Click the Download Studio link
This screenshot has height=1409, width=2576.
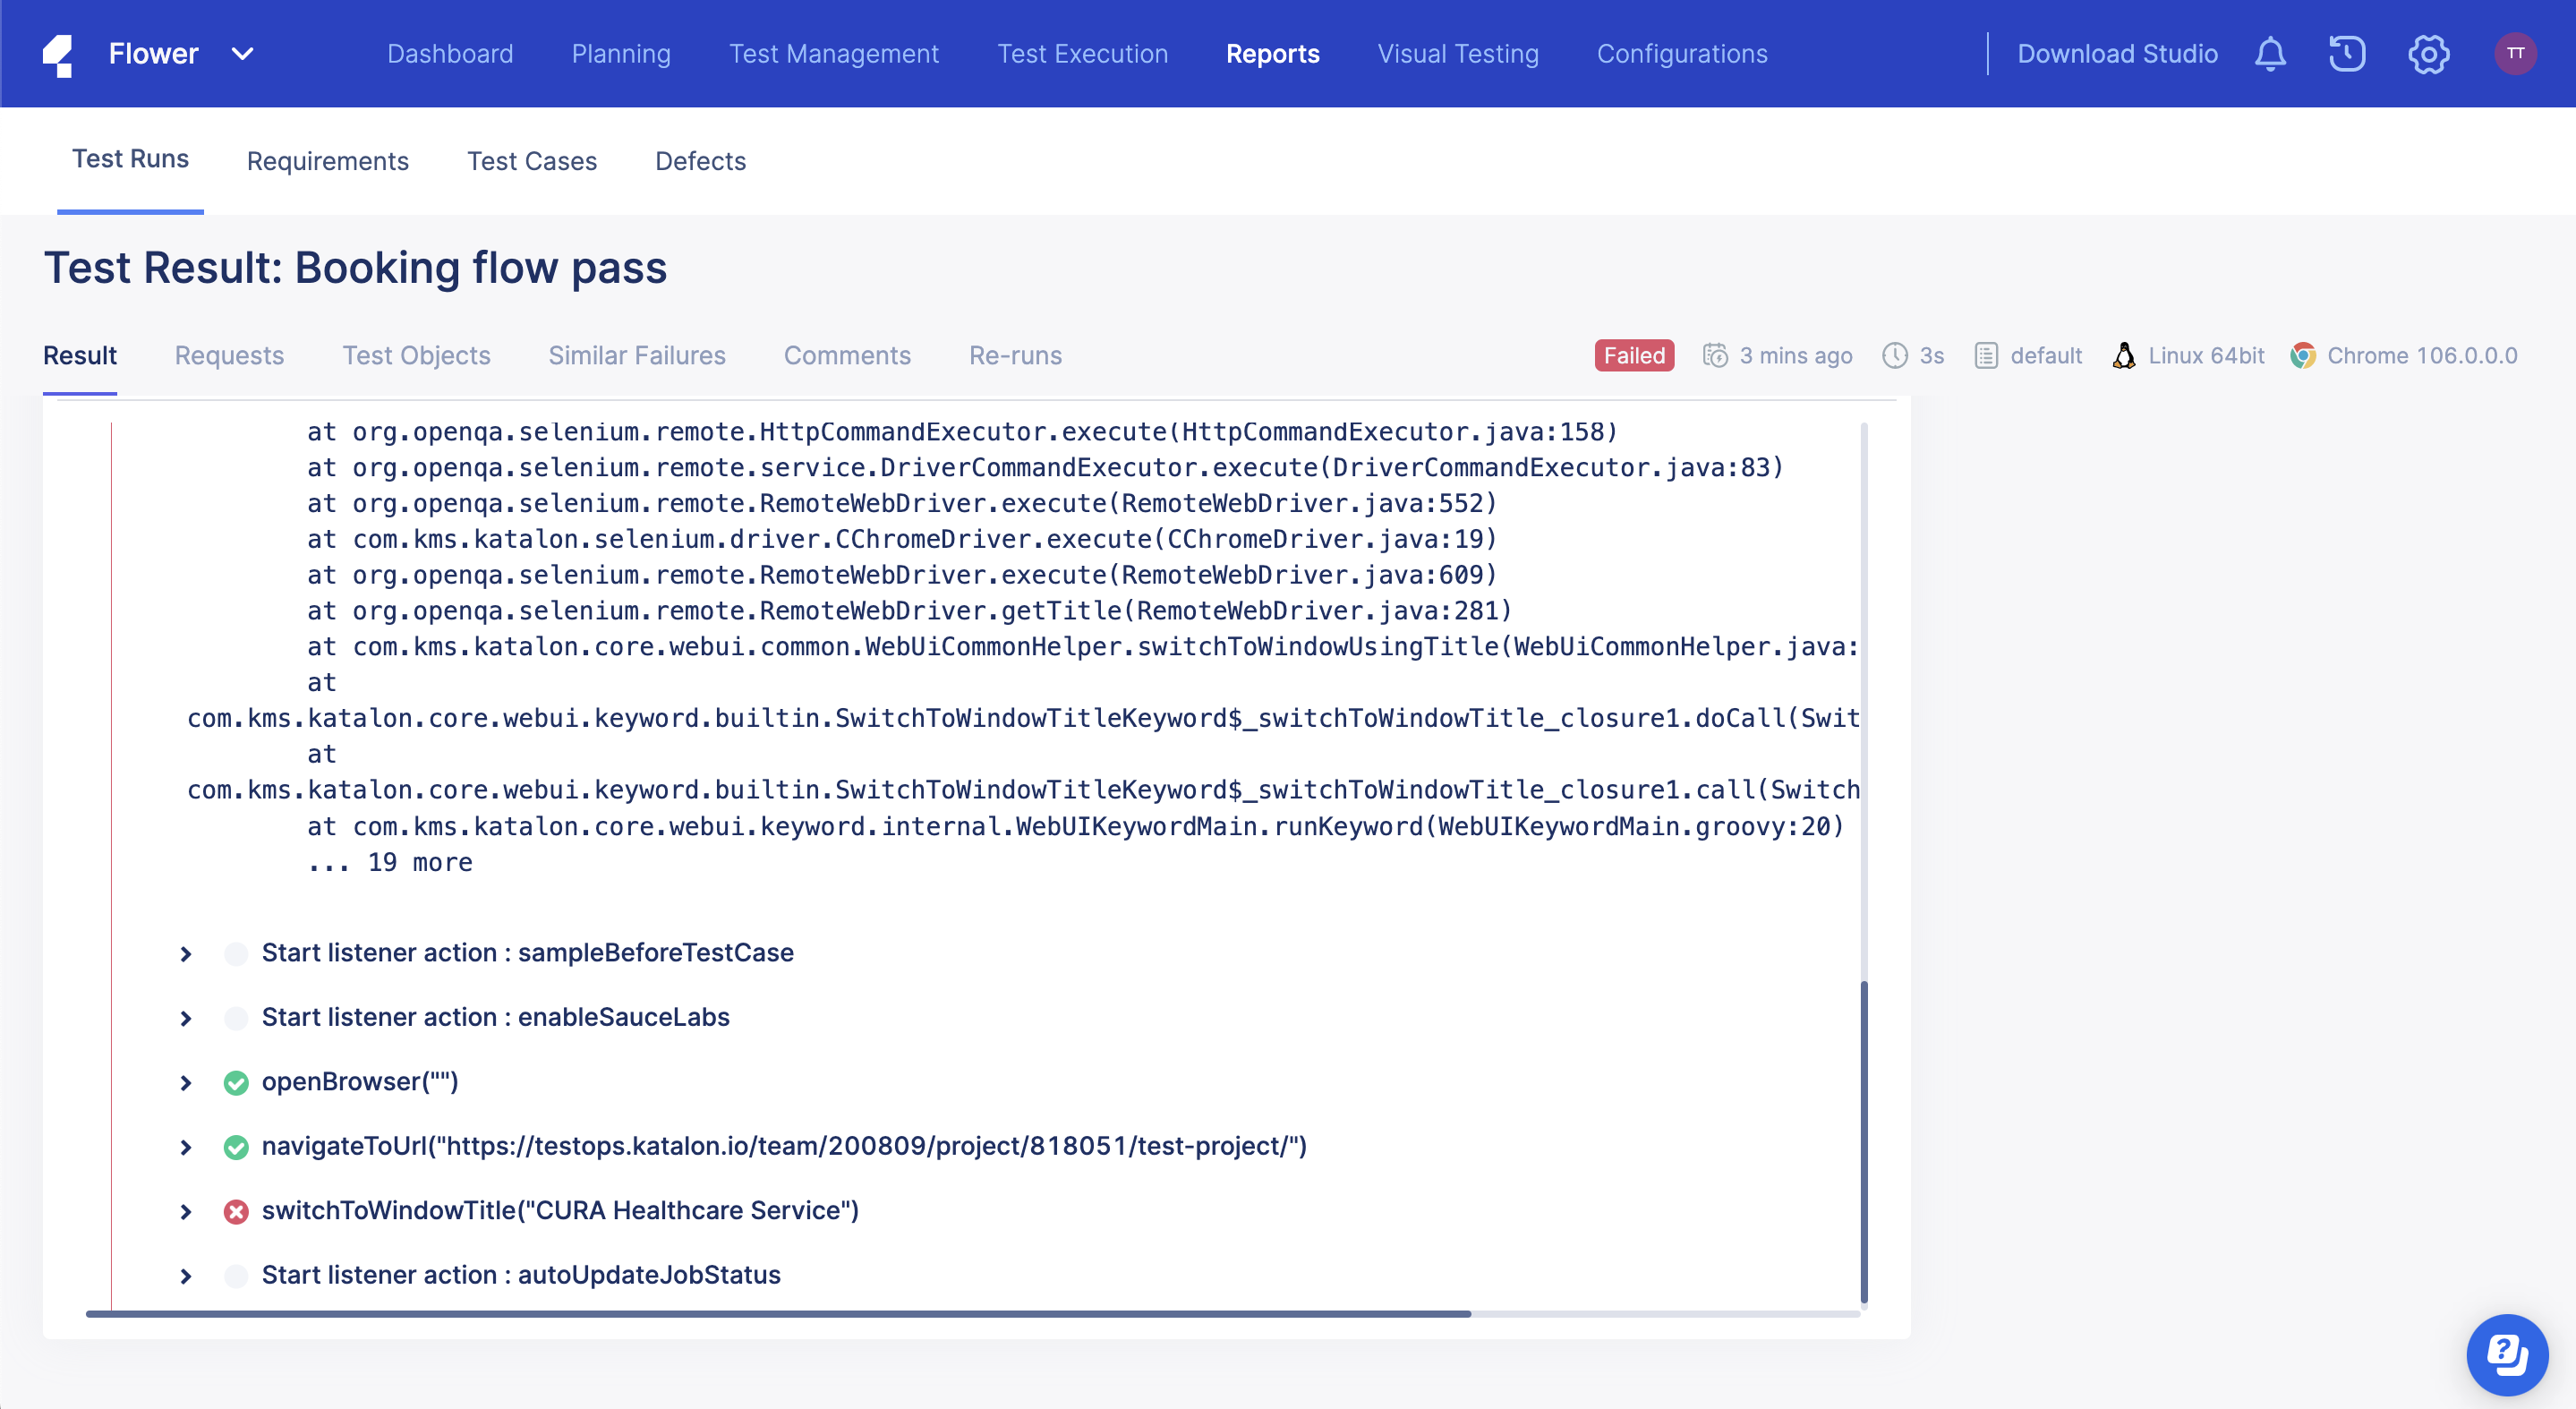pos(2117,54)
